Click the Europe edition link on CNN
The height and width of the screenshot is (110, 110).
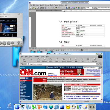pos(50,75)
